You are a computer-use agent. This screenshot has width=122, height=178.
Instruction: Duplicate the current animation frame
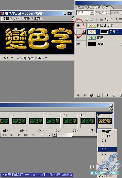[42, 135]
